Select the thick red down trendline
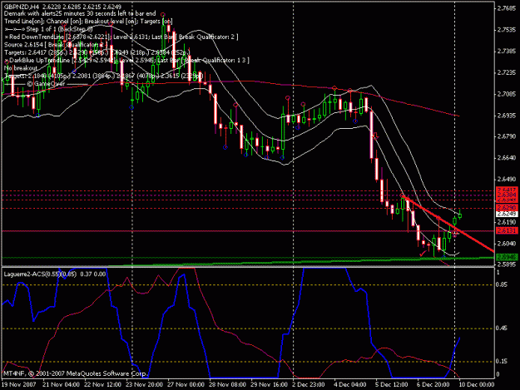This screenshot has width=520, height=390. coord(448,223)
